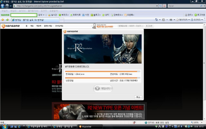The height and width of the screenshot is (129, 206).
Task: Click the refresh page icon
Action: [x=160, y=6]
